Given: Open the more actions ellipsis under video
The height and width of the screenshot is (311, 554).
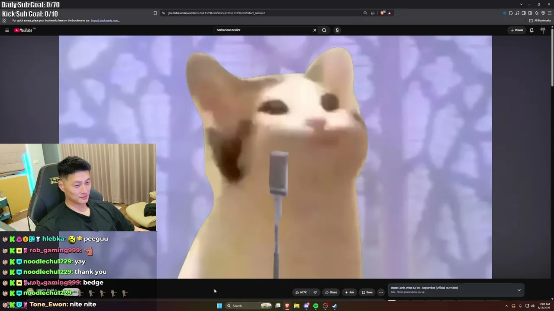Looking at the screenshot, I should click(381, 292).
